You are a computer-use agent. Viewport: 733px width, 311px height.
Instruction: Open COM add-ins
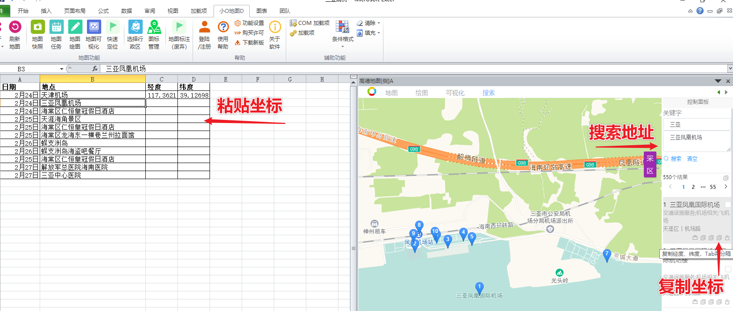coord(309,23)
